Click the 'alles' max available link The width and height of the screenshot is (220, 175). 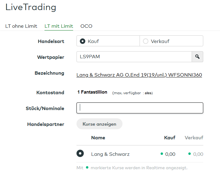tap(148, 93)
